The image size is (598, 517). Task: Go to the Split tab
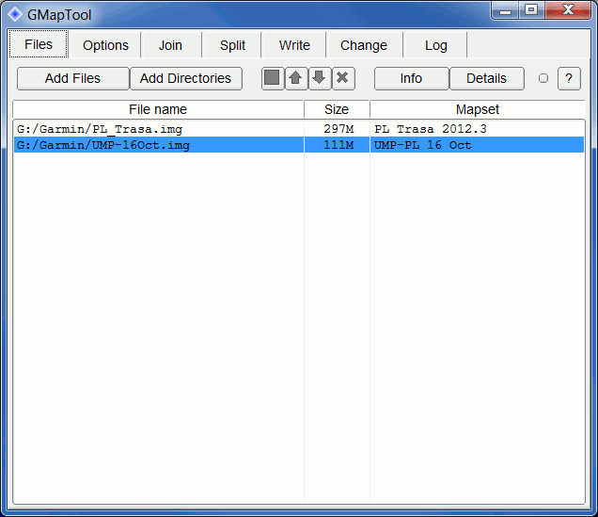232,45
